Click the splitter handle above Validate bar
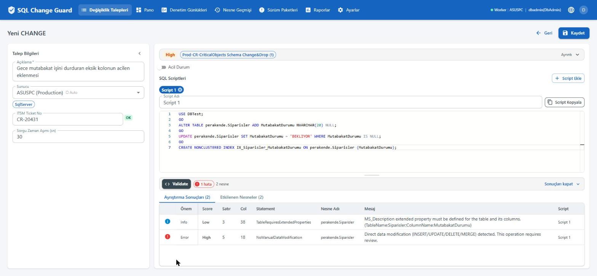Viewport: 597px width, 276px height. (372, 175)
